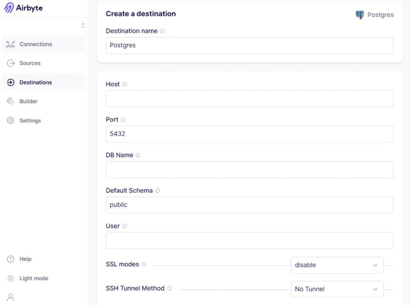The width and height of the screenshot is (411, 305).
Task: Open the SSL modes dropdown
Action: (337, 265)
